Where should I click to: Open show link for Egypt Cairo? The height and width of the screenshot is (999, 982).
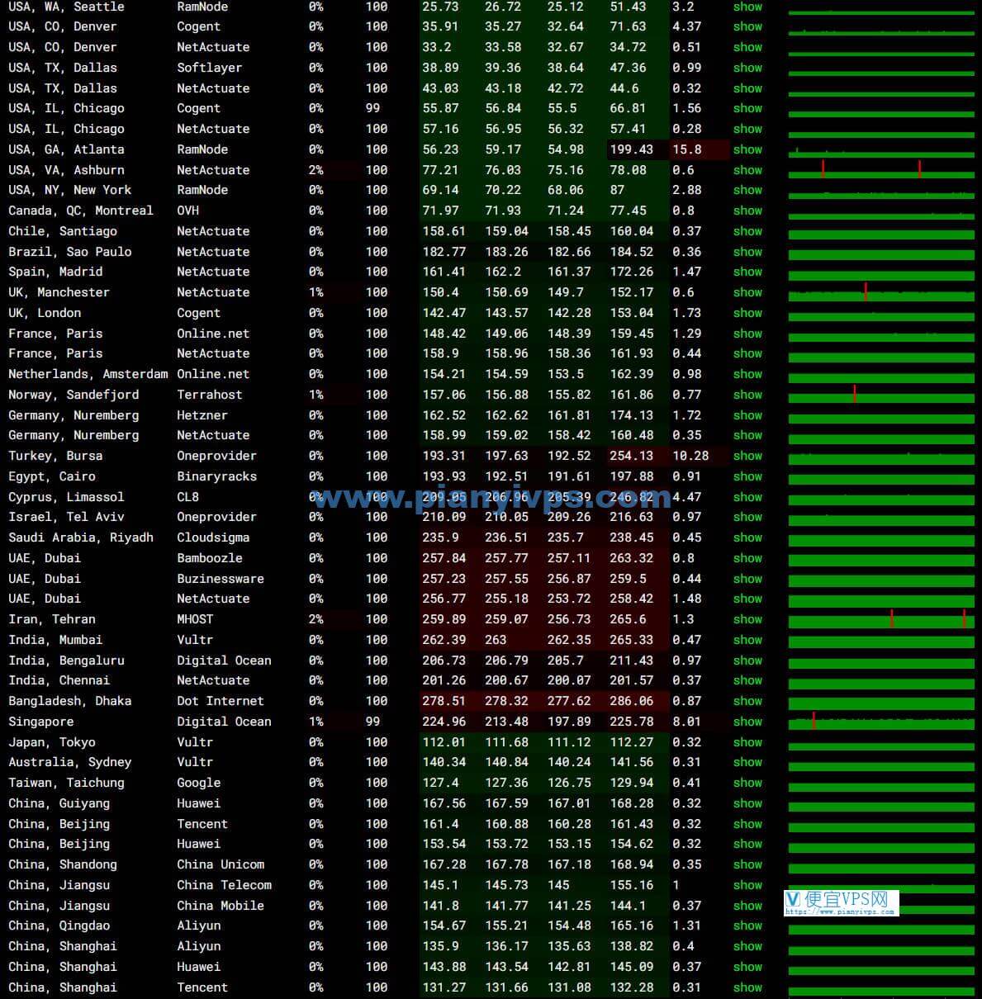coord(747,476)
